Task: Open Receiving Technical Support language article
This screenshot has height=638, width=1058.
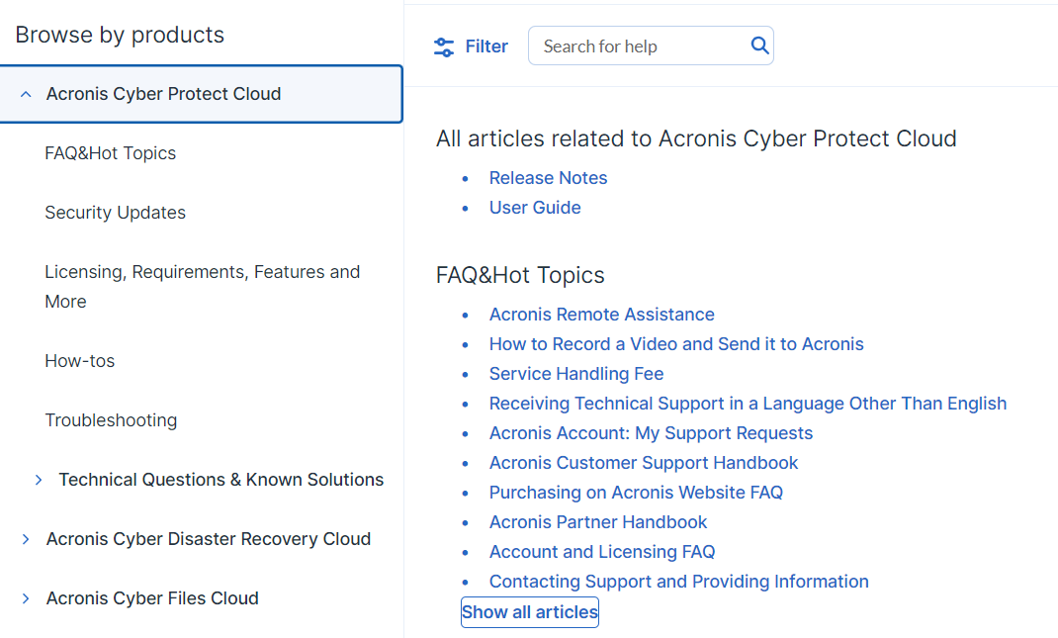Action: coord(748,404)
